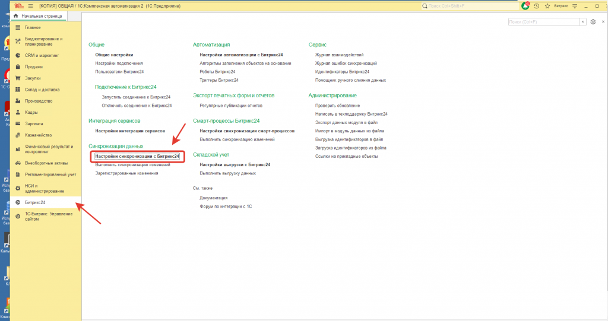Open Триггеры Битрикс24

(x=219, y=80)
